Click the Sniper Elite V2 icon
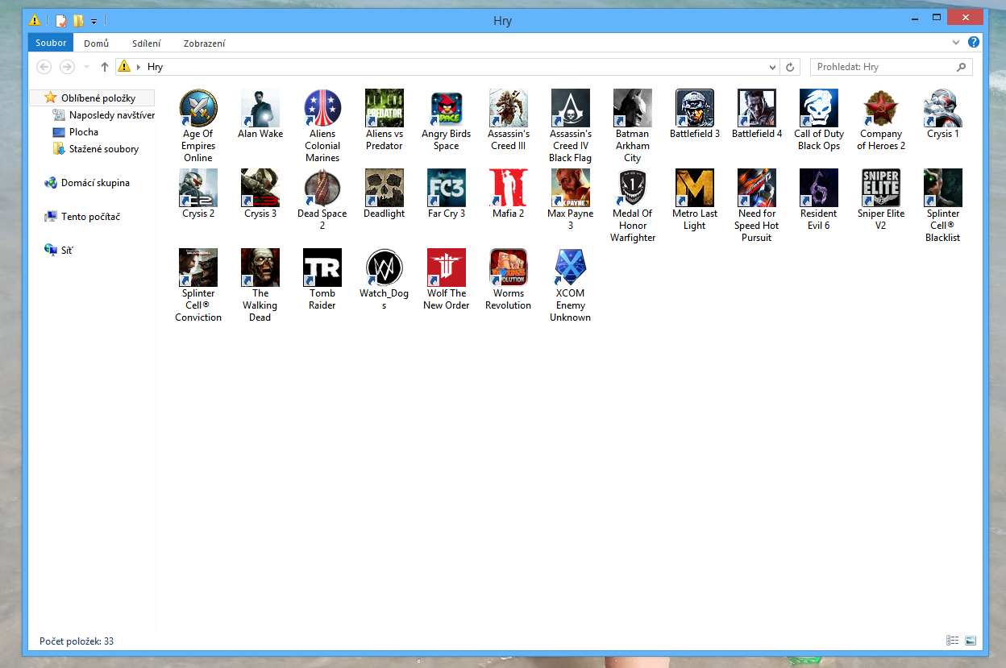Screen dimensions: 1006x668 coord(880,189)
